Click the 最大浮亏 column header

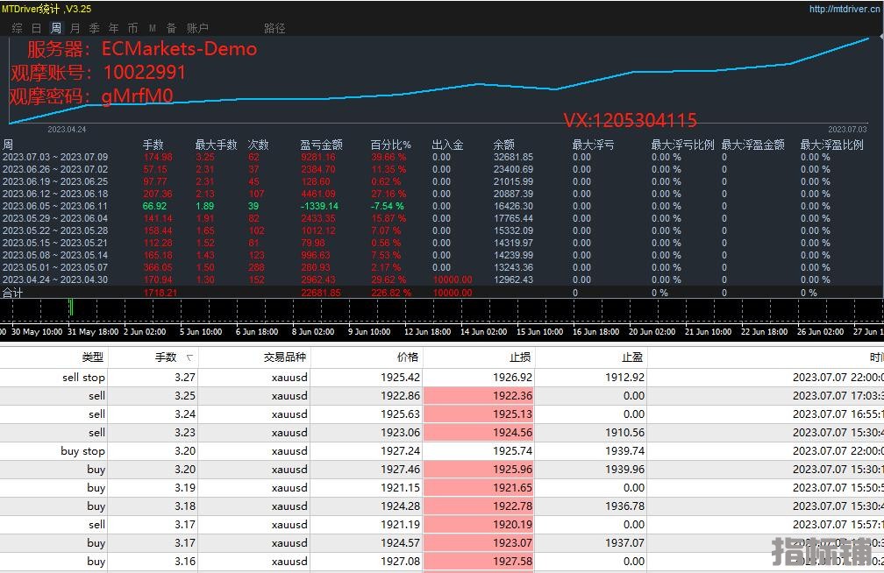tap(593, 145)
